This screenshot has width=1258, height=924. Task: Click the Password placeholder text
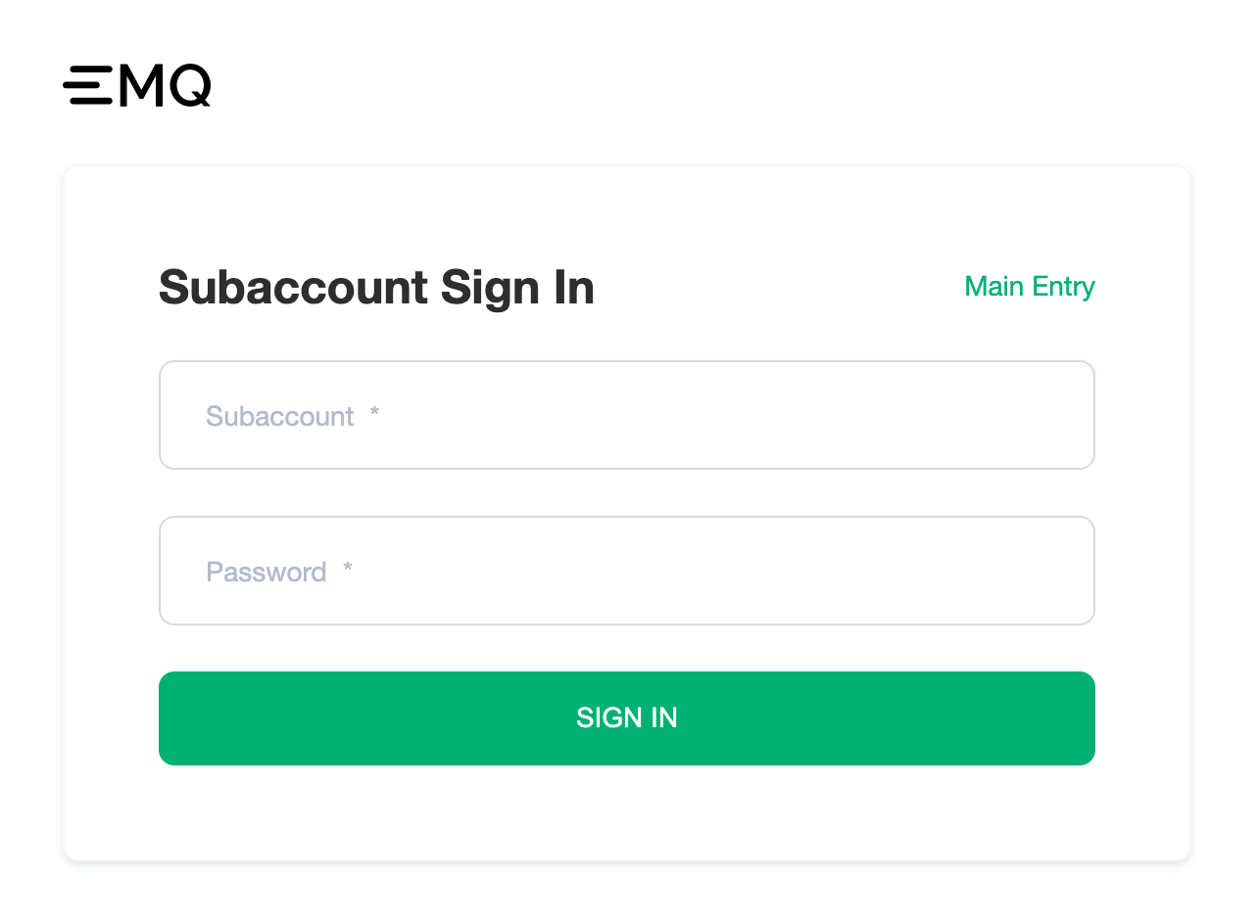point(266,572)
